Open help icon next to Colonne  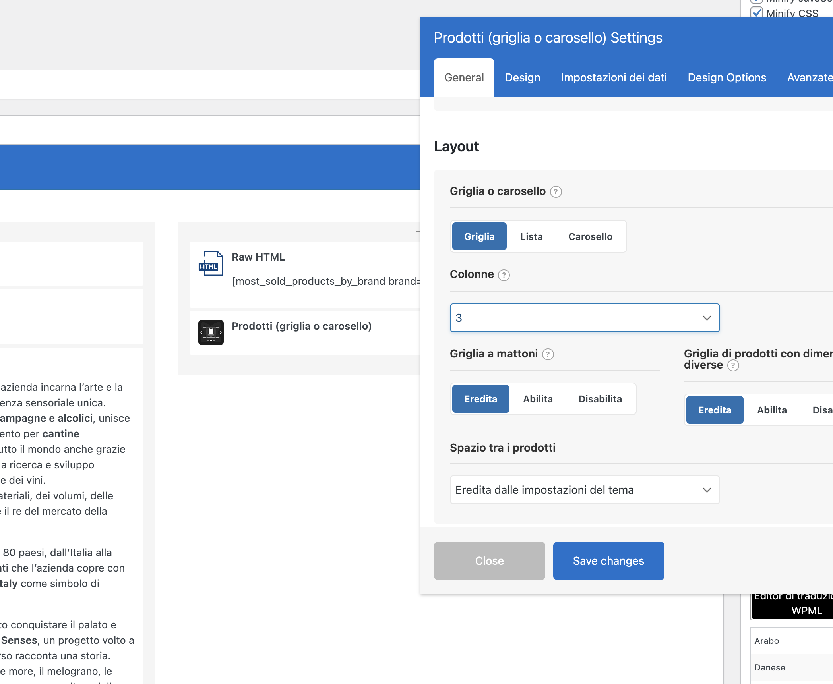(x=504, y=275)
